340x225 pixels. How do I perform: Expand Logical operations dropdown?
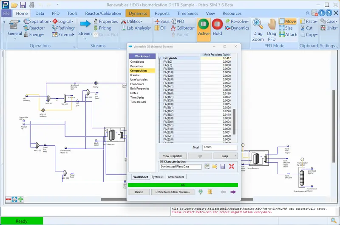coord(63,21)
